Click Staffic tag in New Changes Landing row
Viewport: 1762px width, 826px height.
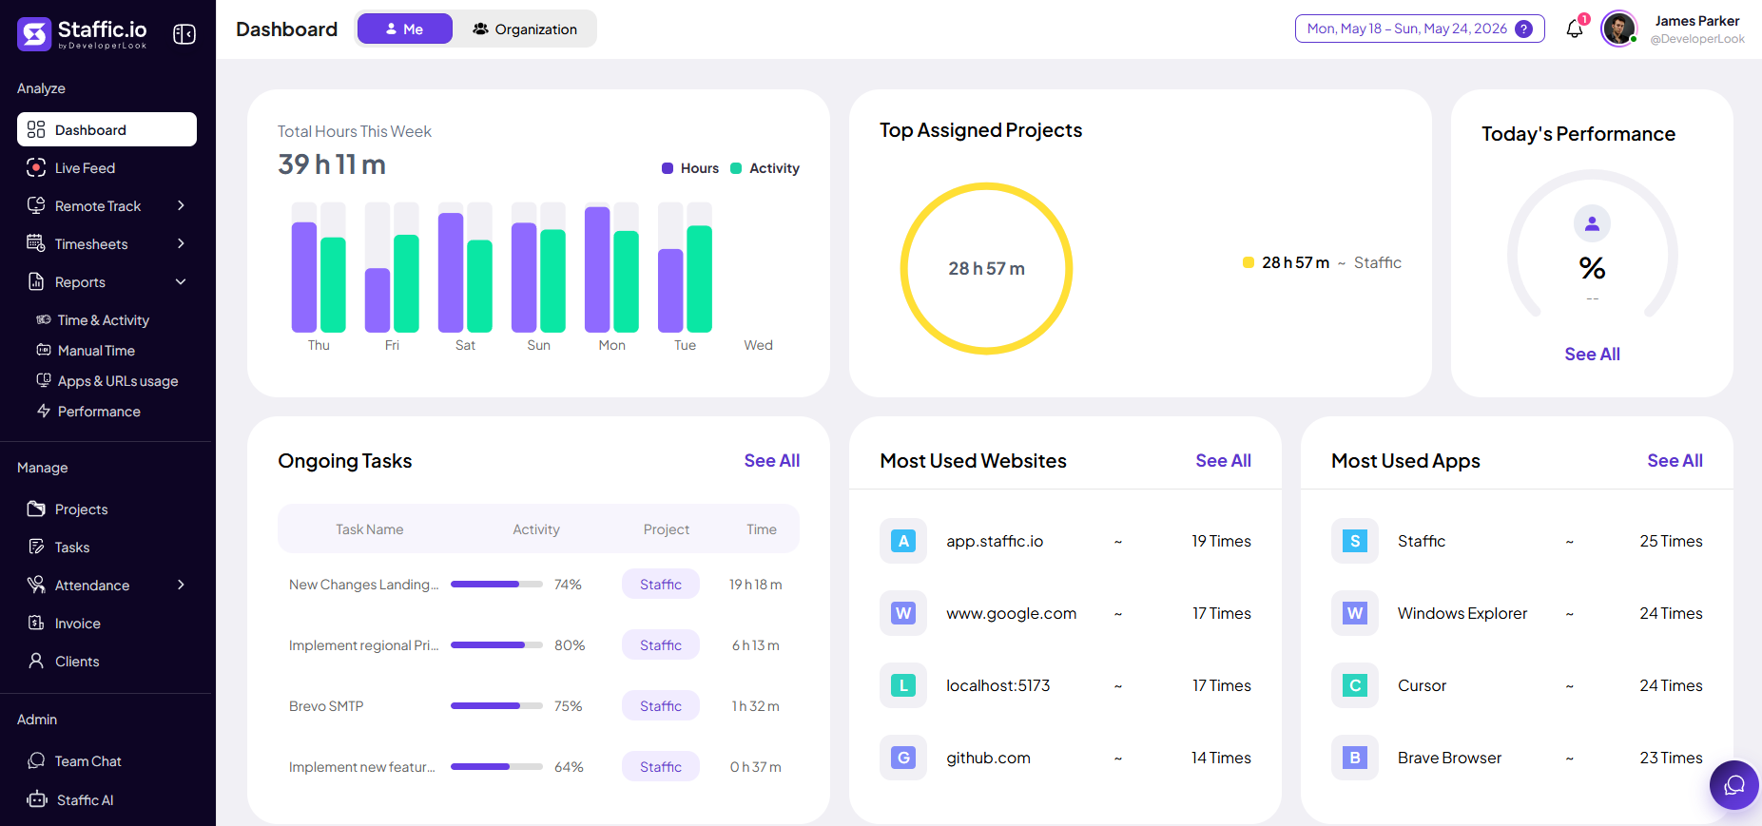661,584
